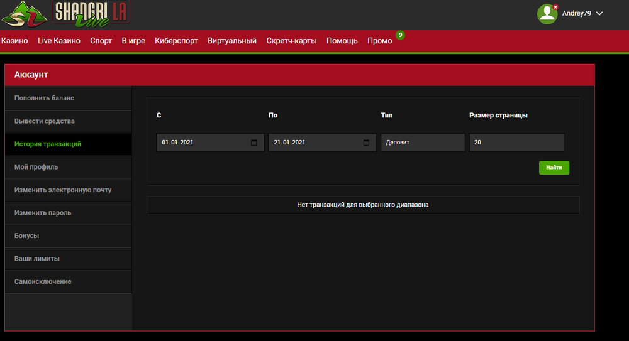Open the page size dropdown showing 20
The width and height of the screenshot is (629, 341).
(516, 143)
